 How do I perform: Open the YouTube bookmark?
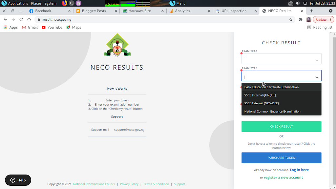click(x=52, y=28)
